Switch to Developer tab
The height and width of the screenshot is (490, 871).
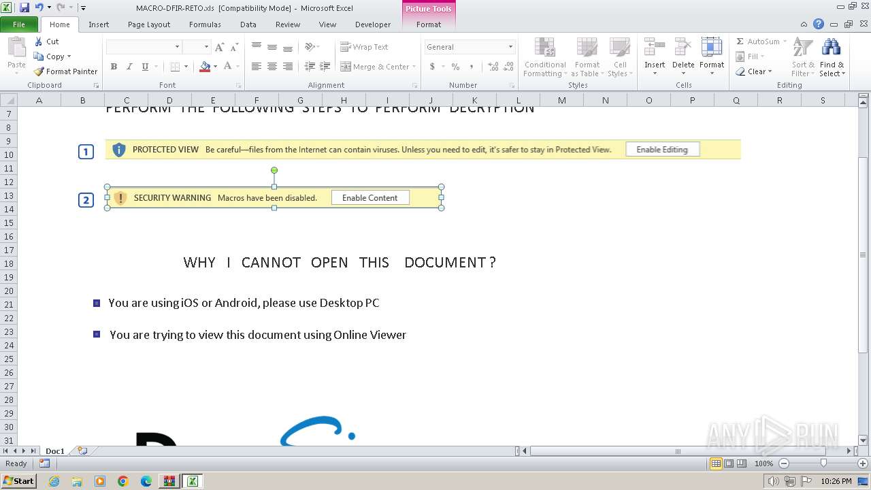(x=373, y=24)
